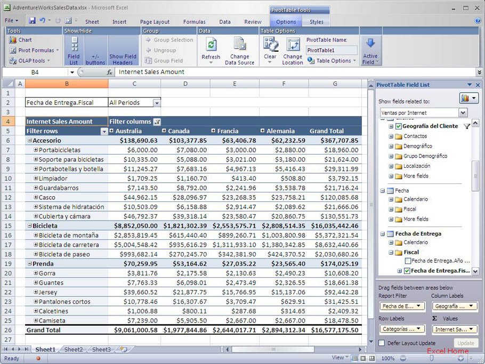Switch to the Styles ribbon tab
The width and height of the screenshot is (485, 364).
coord(317,22)
